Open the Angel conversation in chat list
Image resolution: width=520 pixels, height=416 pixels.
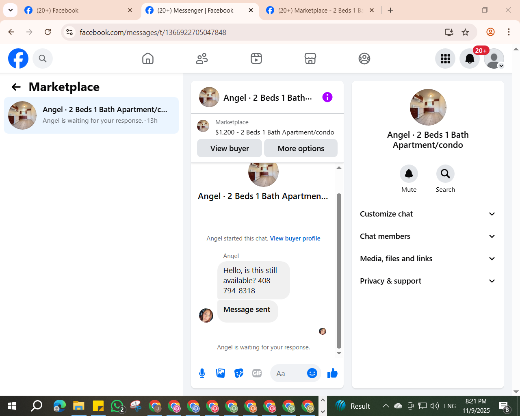(x=91, y=115)
